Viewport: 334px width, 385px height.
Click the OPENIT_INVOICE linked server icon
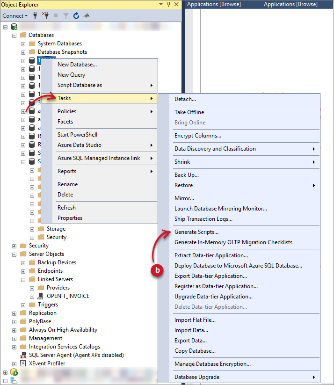point(40,296)
